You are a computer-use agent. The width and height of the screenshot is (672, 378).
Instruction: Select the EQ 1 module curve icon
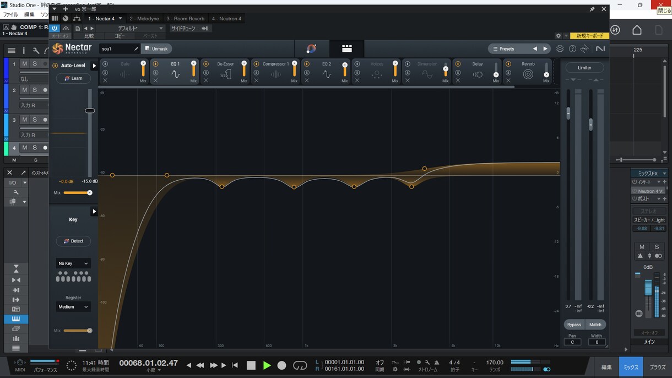(175, 74)
